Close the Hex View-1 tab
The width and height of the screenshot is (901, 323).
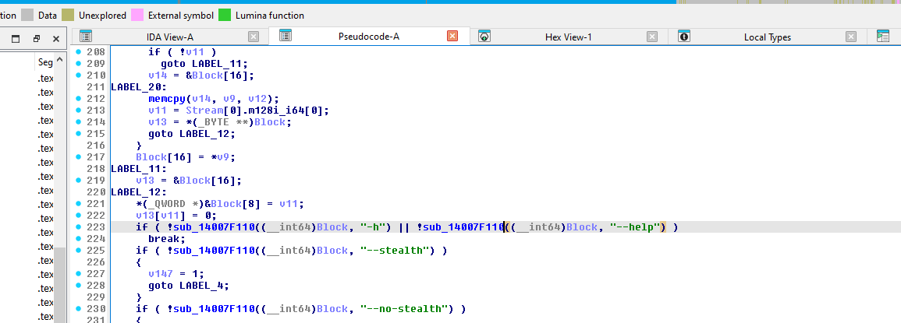tap(652, 37)
